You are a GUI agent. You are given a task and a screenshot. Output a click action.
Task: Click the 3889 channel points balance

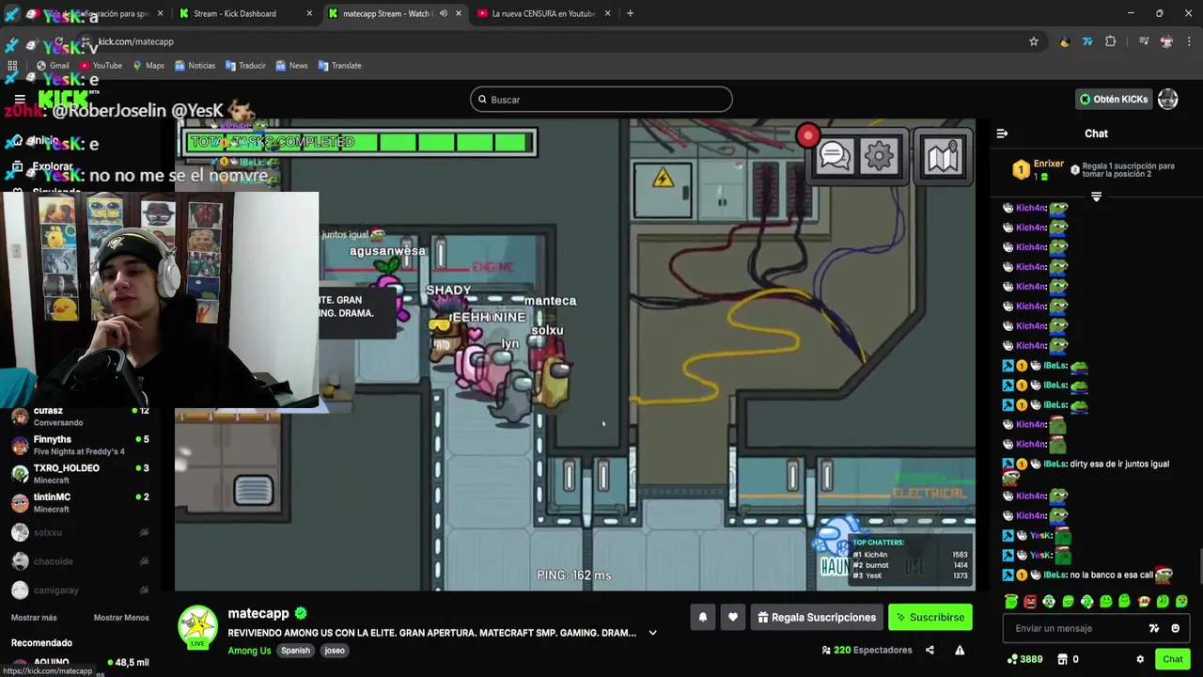[x=1023, y=659]
